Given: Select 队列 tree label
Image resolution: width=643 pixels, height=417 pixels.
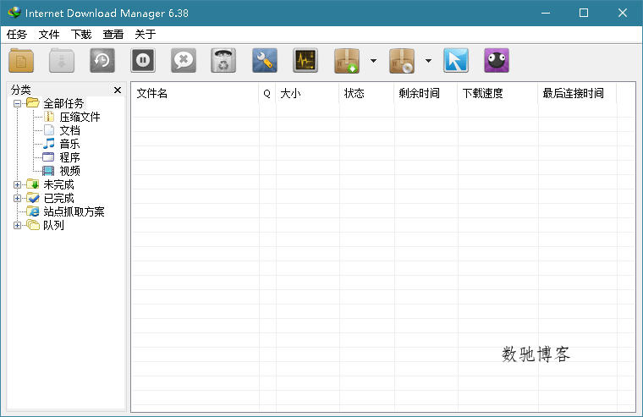Looking at the screenshot, I should click(53, 225).
